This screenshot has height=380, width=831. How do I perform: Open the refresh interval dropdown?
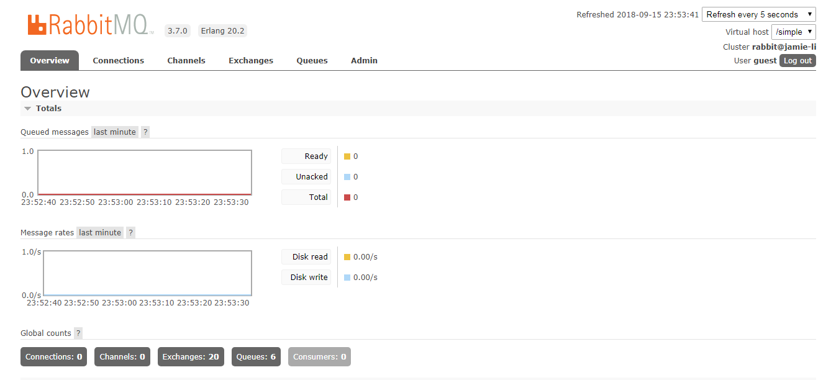pyautogui.click(x=759, y=14)
